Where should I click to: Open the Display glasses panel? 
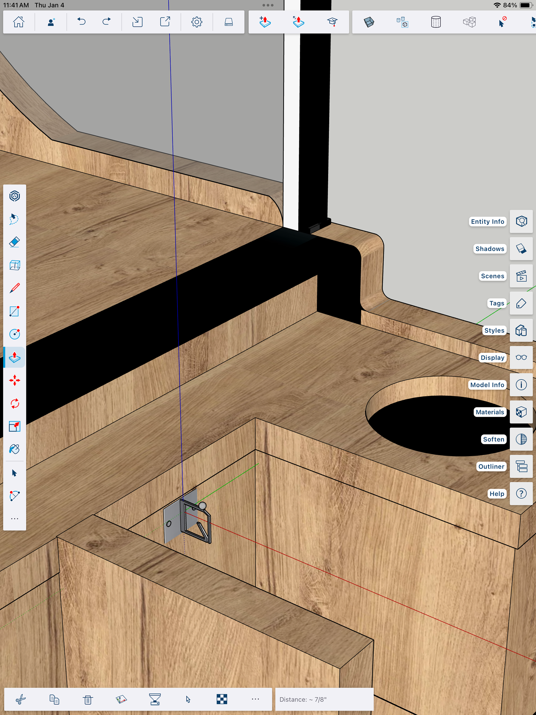point(521,357)
